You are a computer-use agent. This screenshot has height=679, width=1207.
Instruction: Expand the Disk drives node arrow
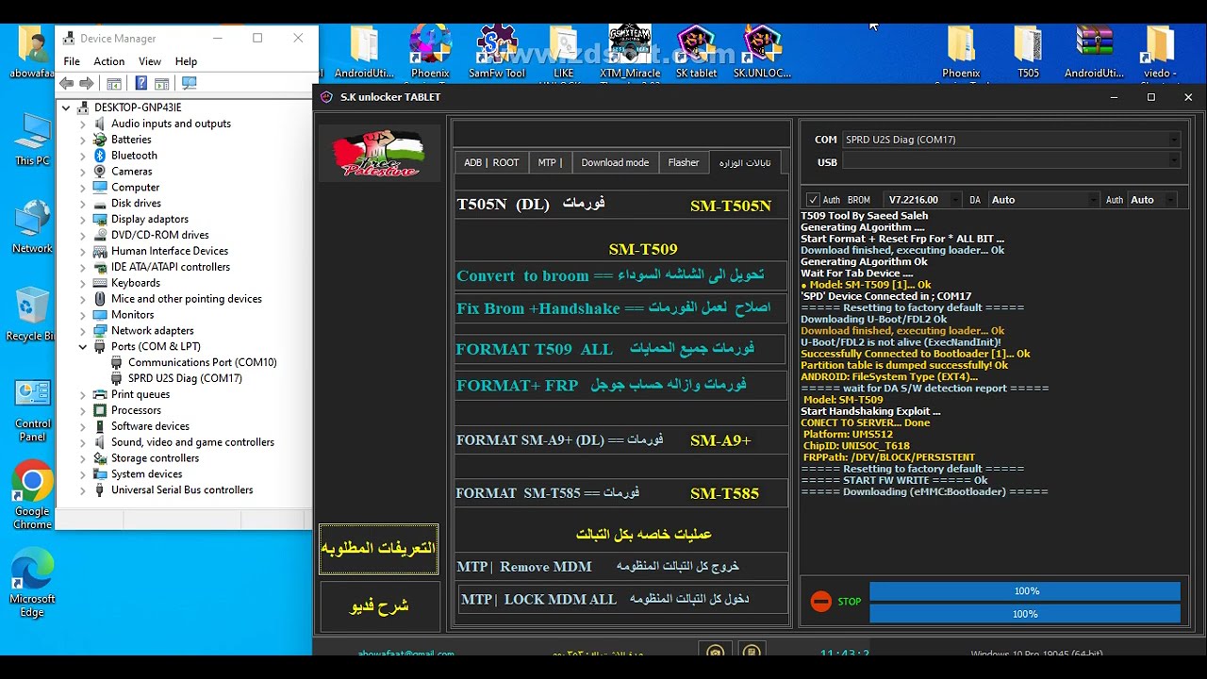(83, 204)
